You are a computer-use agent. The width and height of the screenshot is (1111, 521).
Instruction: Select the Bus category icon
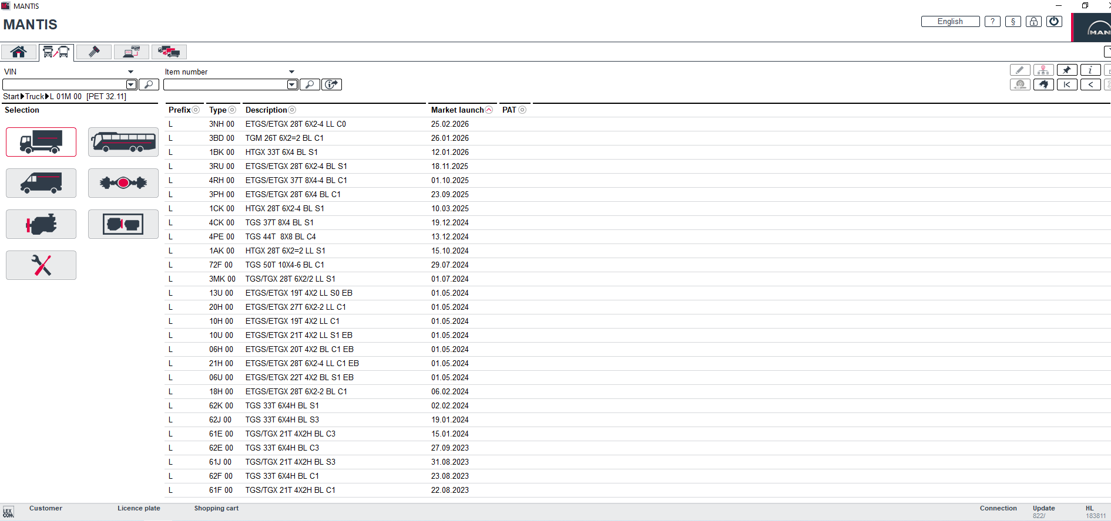(x=123, y=142)
